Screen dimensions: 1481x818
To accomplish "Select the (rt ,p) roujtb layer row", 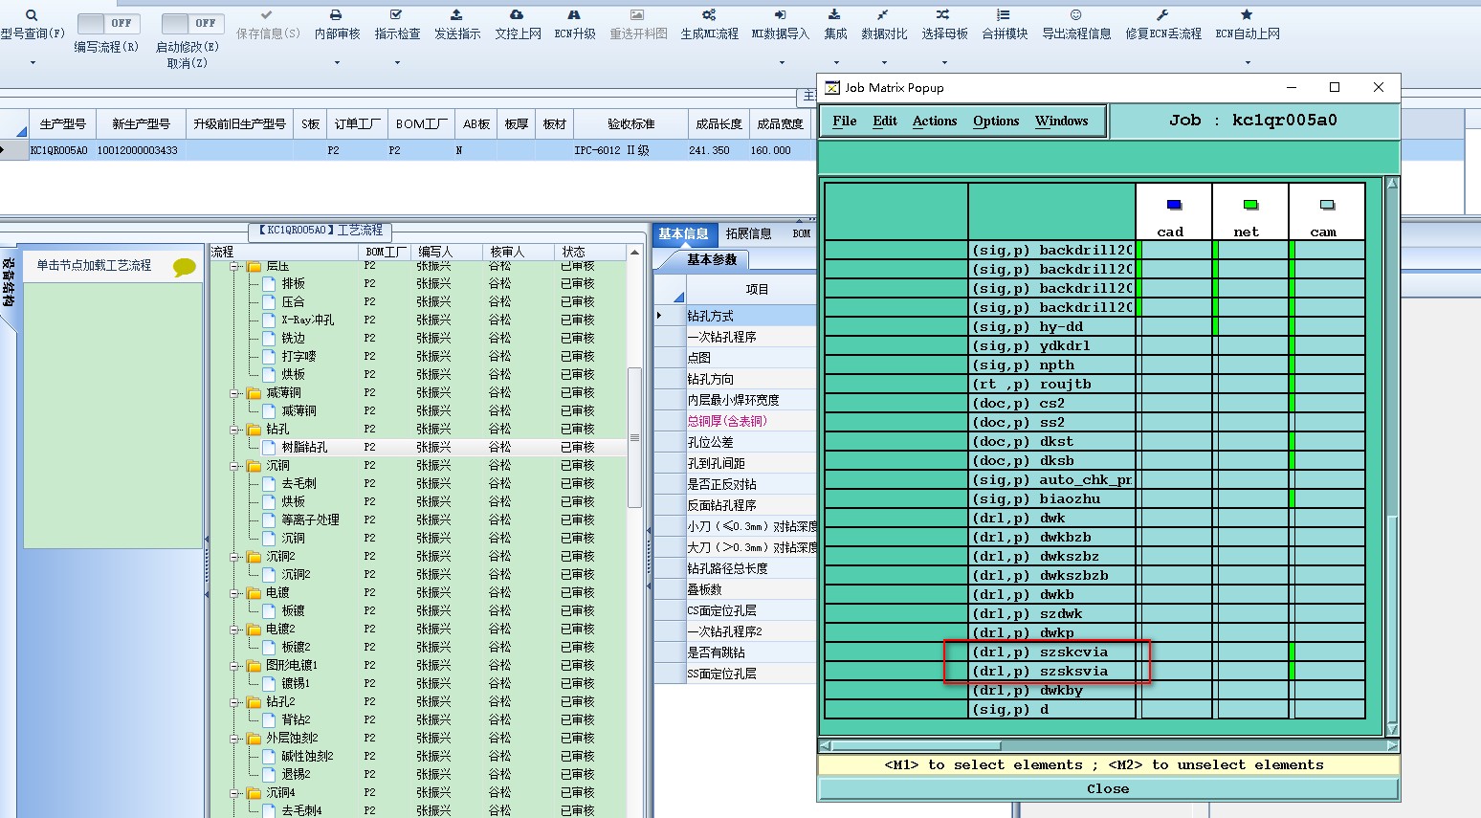I will (x=1052, y=384).
